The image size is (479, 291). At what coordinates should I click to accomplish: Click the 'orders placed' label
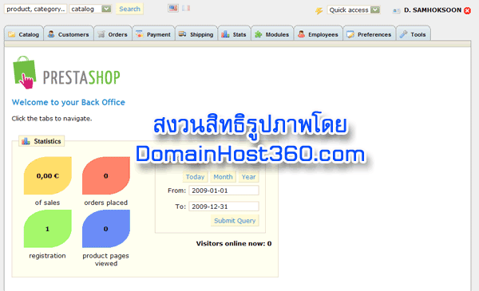tap(106, 203)
